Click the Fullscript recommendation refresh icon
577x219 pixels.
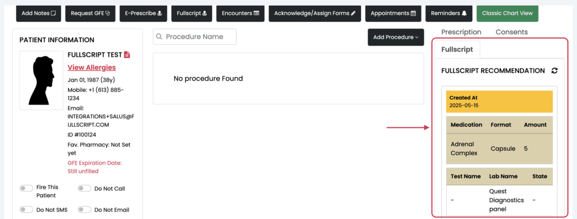(x=554, y=70)
